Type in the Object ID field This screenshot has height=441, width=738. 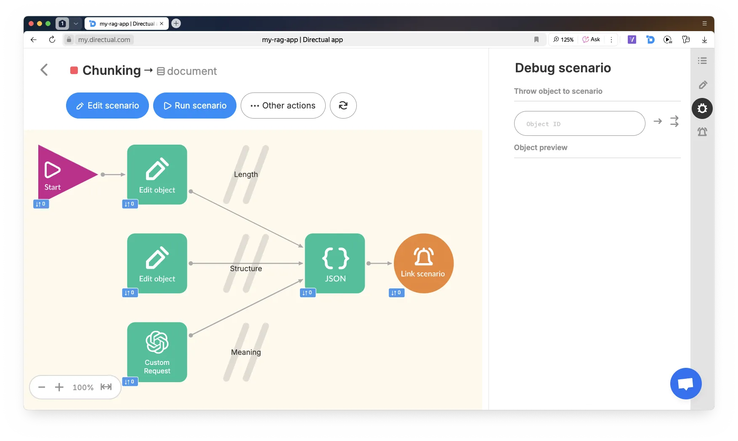579,124
